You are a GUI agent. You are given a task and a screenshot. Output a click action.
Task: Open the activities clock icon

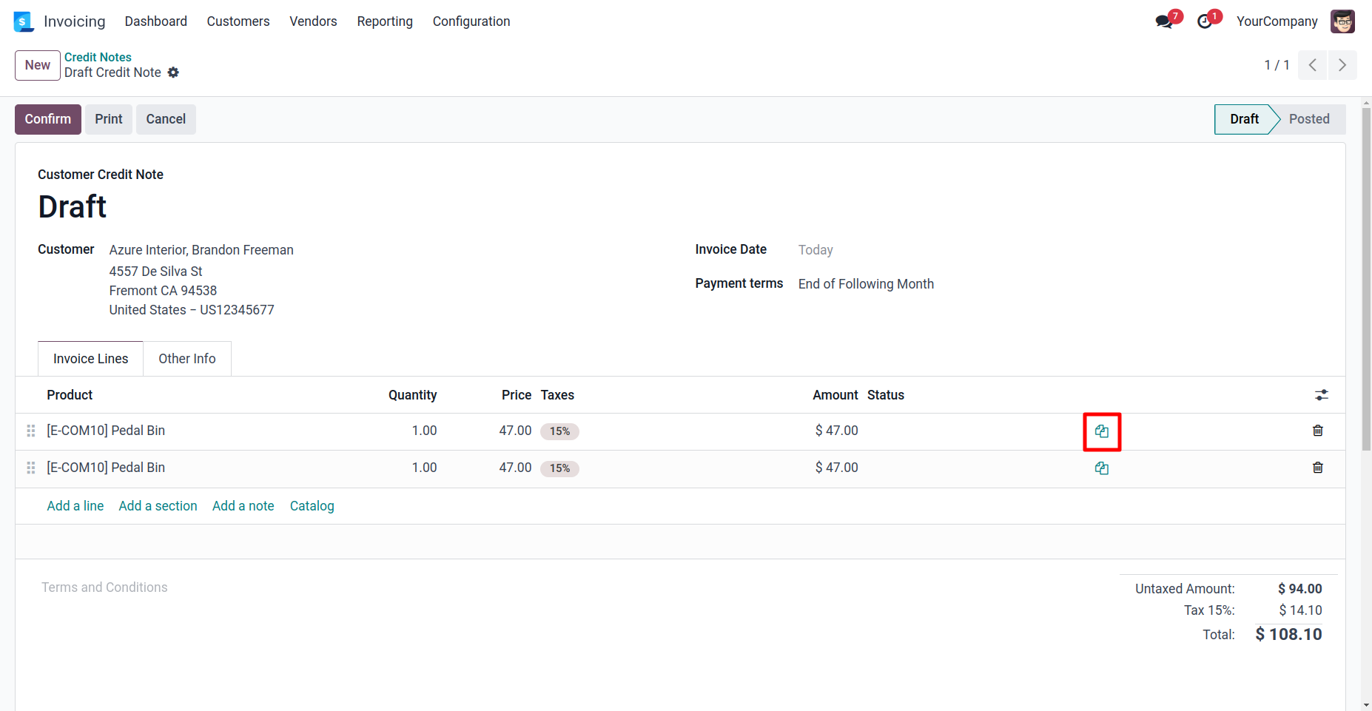[x=1205, y=21]
